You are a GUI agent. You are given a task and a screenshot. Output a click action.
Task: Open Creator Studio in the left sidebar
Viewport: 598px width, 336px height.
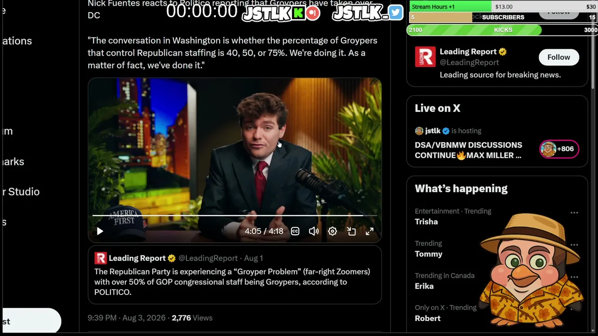(21, 191)
